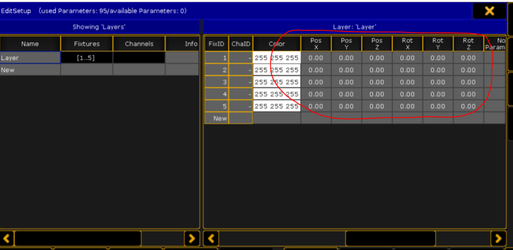
Task: Click the Color column header
Action: [277, 44]
